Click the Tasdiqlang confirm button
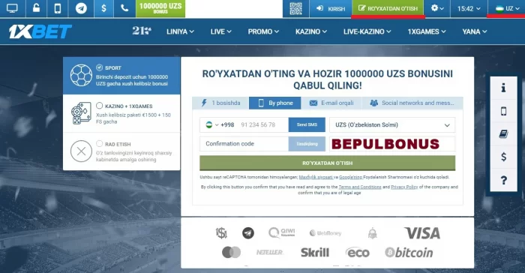 307,144
